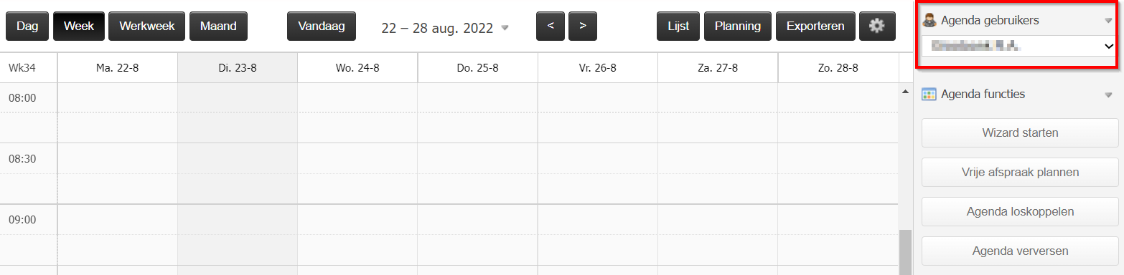1124x275 pixels.
Task: Open the date range picker dropdown
Action: click(x=505, y=28)
